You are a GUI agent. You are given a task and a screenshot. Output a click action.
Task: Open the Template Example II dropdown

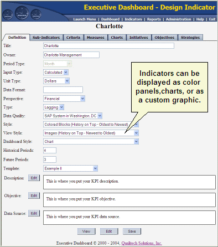click(70, 168)
